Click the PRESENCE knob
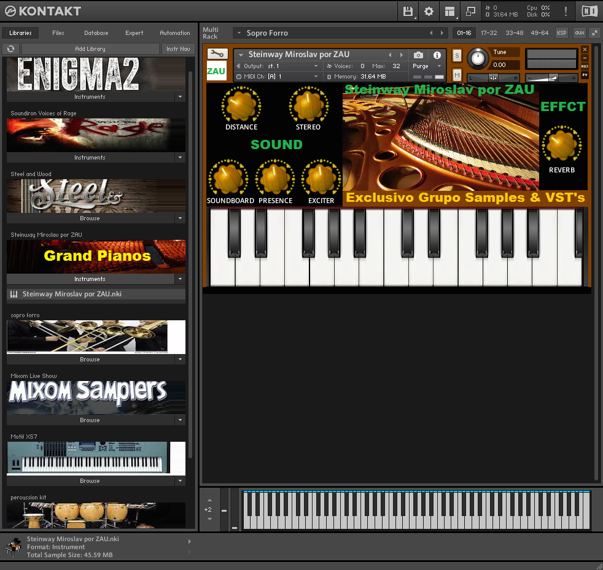This screenshot has width=603, height=570. (275, 178)
